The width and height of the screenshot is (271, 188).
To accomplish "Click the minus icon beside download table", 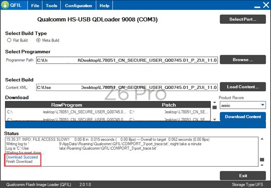I will [215, 102].
